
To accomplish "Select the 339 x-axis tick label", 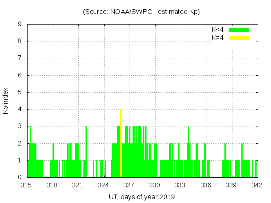I will click(231, 185).
